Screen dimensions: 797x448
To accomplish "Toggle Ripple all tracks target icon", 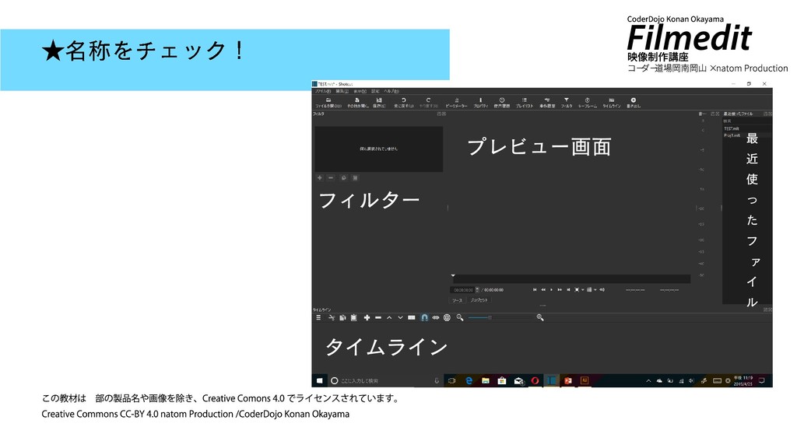I will (x=448, y=317).
